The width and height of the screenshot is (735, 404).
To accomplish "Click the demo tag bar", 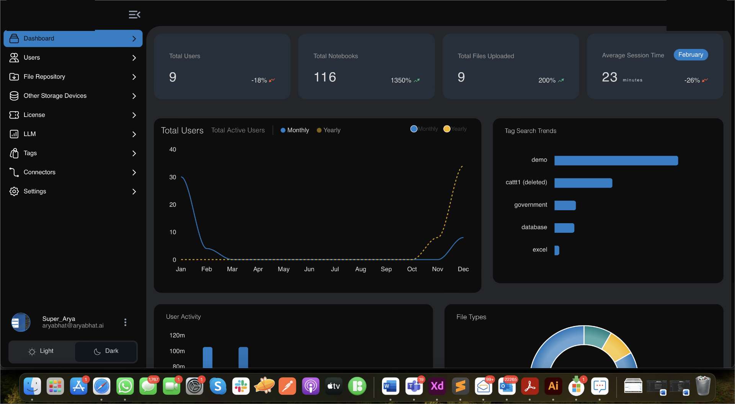I will [616, 161].
